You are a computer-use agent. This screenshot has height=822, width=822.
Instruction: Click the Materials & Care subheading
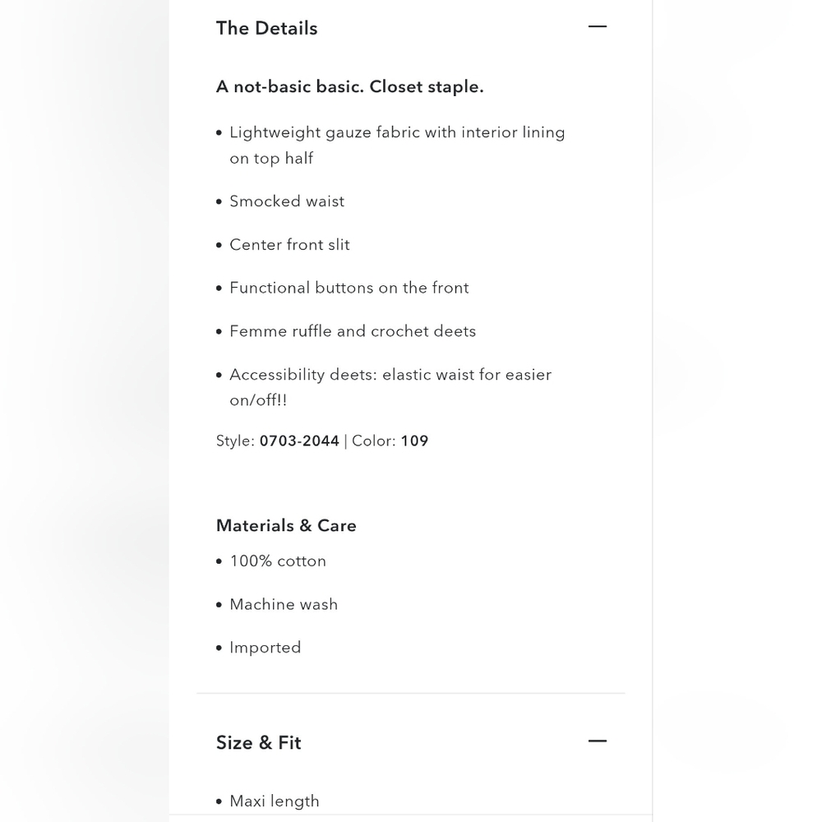(286, 525)
